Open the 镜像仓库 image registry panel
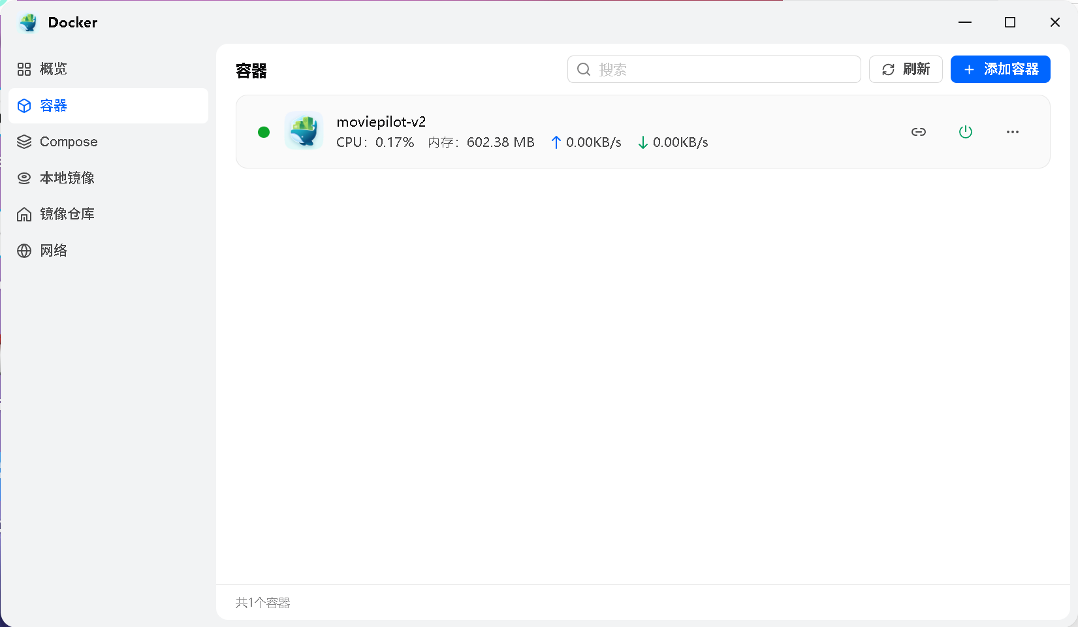 (67, 214)
